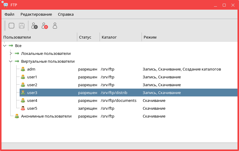Screen dimensions: 239x151
Task: Sort by the Пользователи column header
Action: click(x=39, y=37)
